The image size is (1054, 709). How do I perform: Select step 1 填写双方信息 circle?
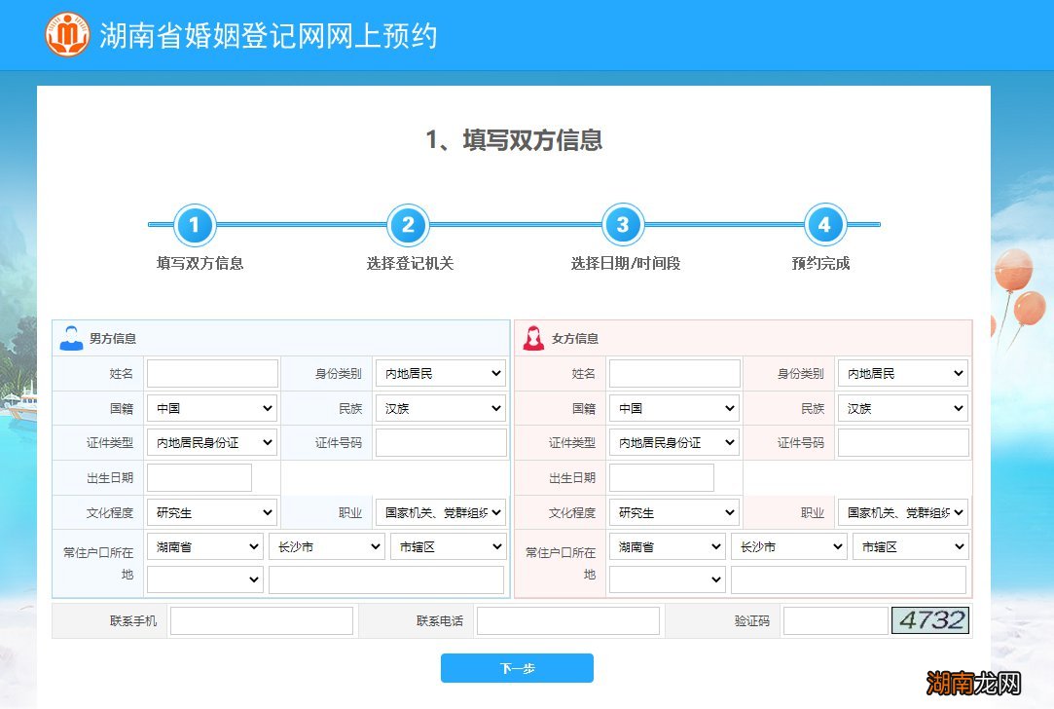tap(193, 224)
